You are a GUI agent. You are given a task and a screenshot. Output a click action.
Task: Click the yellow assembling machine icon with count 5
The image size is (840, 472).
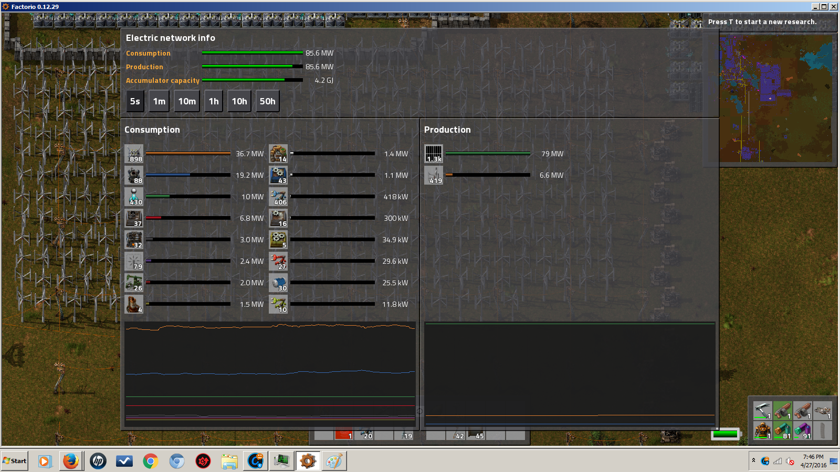pos(278,240)
